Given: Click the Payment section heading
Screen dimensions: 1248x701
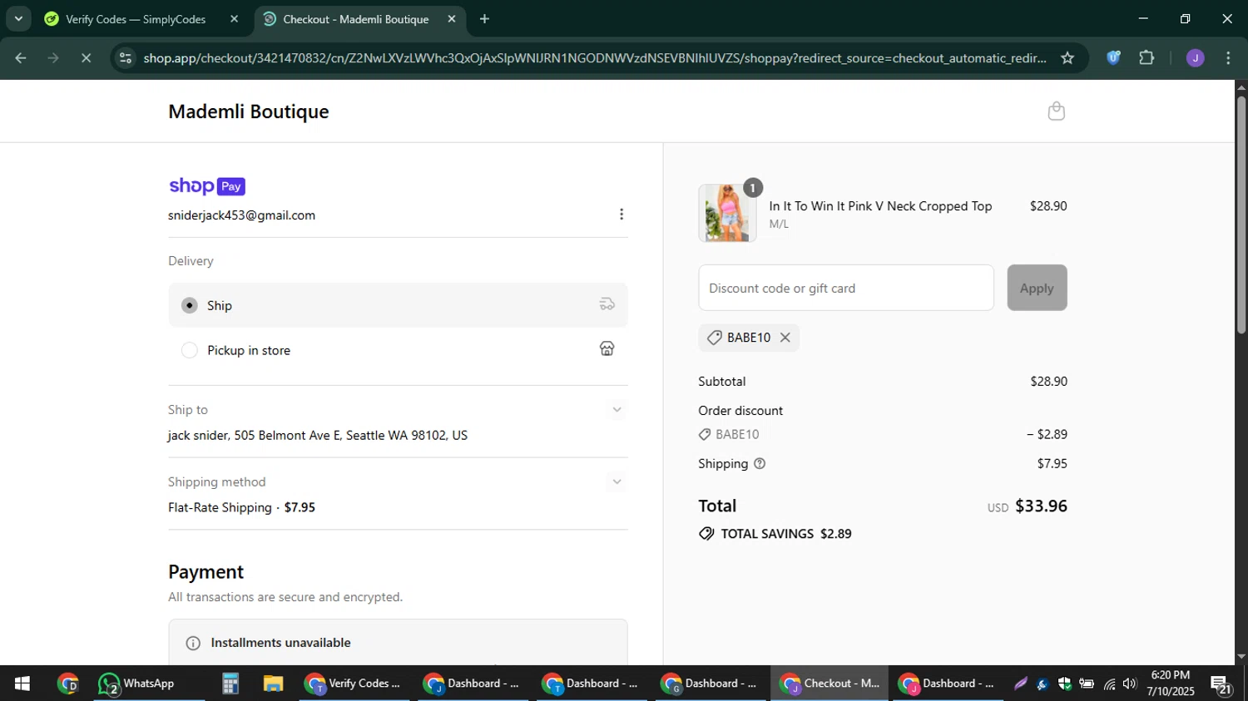Looking at the screenshot, I should coord(206,572).
